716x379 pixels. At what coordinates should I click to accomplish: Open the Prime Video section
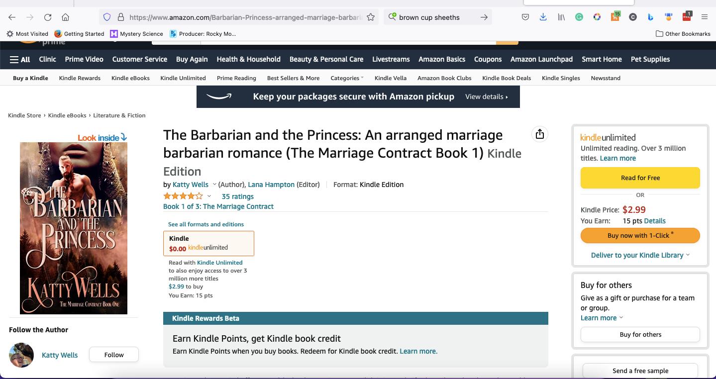tap(84, 59)
